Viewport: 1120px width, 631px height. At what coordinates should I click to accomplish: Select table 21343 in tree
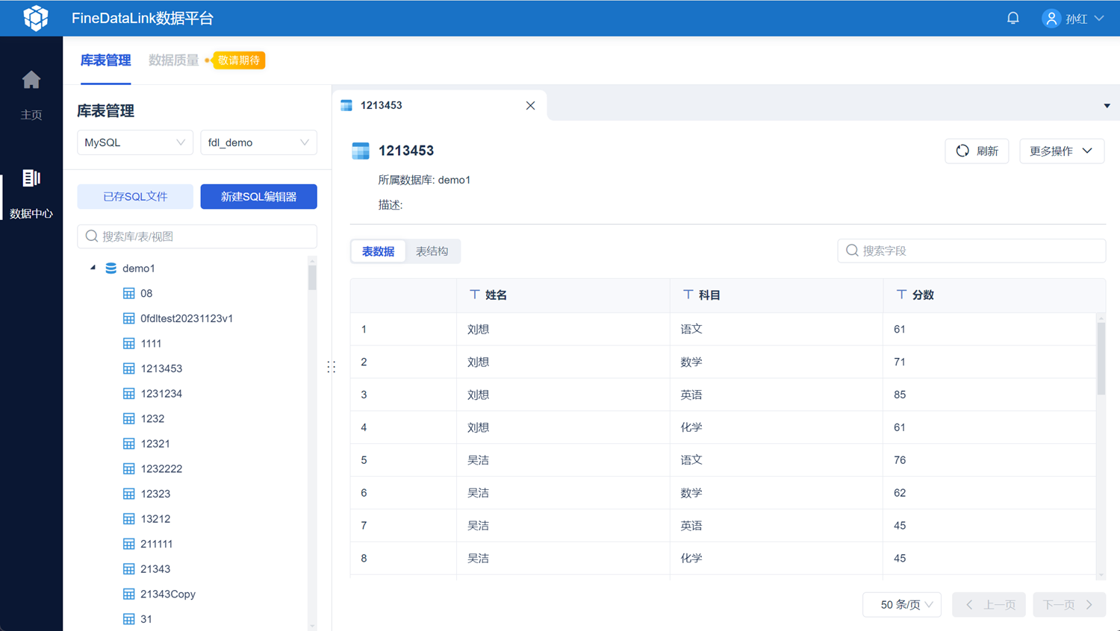coord(155,569)
